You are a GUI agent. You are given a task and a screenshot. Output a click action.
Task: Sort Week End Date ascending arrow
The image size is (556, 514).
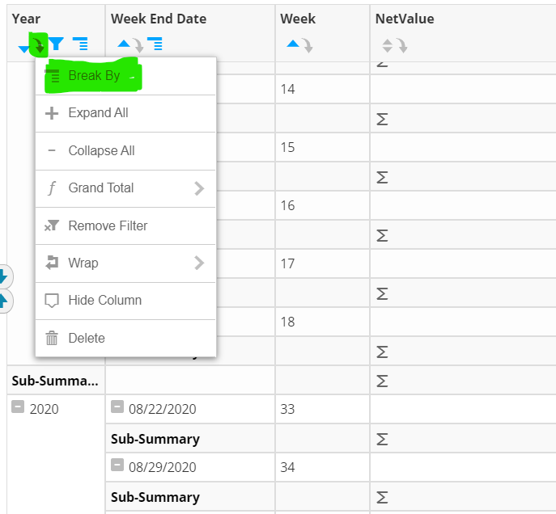coord(124,44)
